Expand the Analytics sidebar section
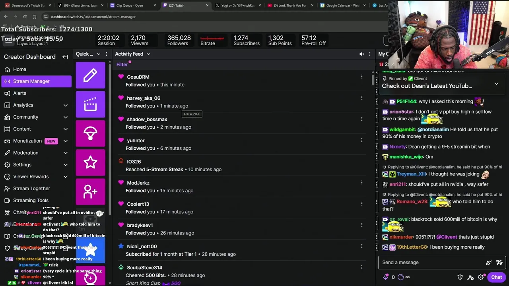Viewport: 509px width, 286px height. [65, 105]
